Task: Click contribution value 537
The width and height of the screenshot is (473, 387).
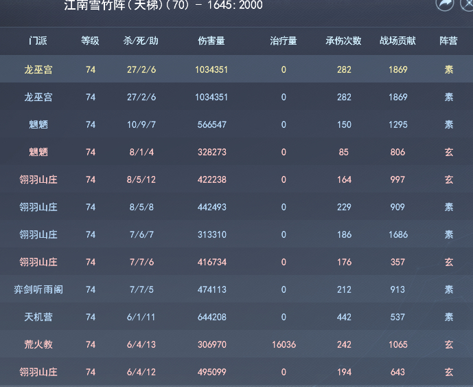Action: 397,317
